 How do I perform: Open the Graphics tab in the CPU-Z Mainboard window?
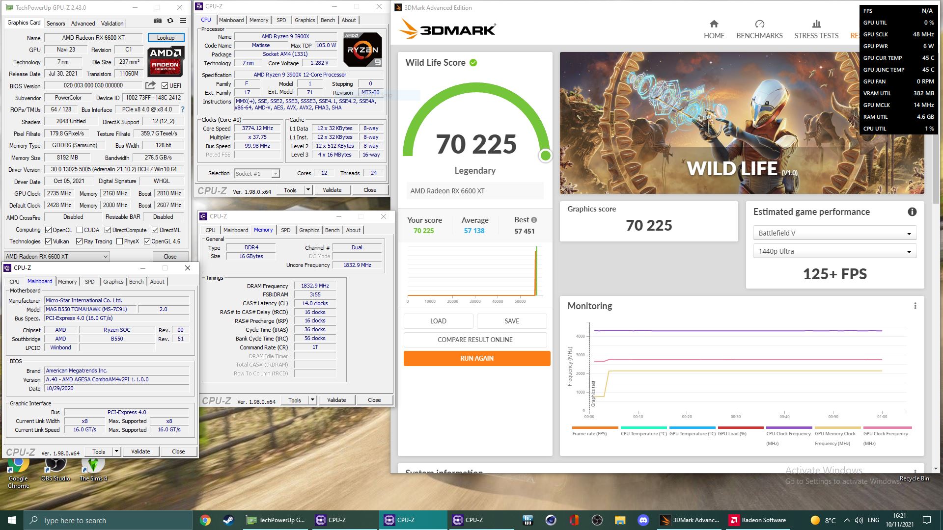[x=113, y=282]
